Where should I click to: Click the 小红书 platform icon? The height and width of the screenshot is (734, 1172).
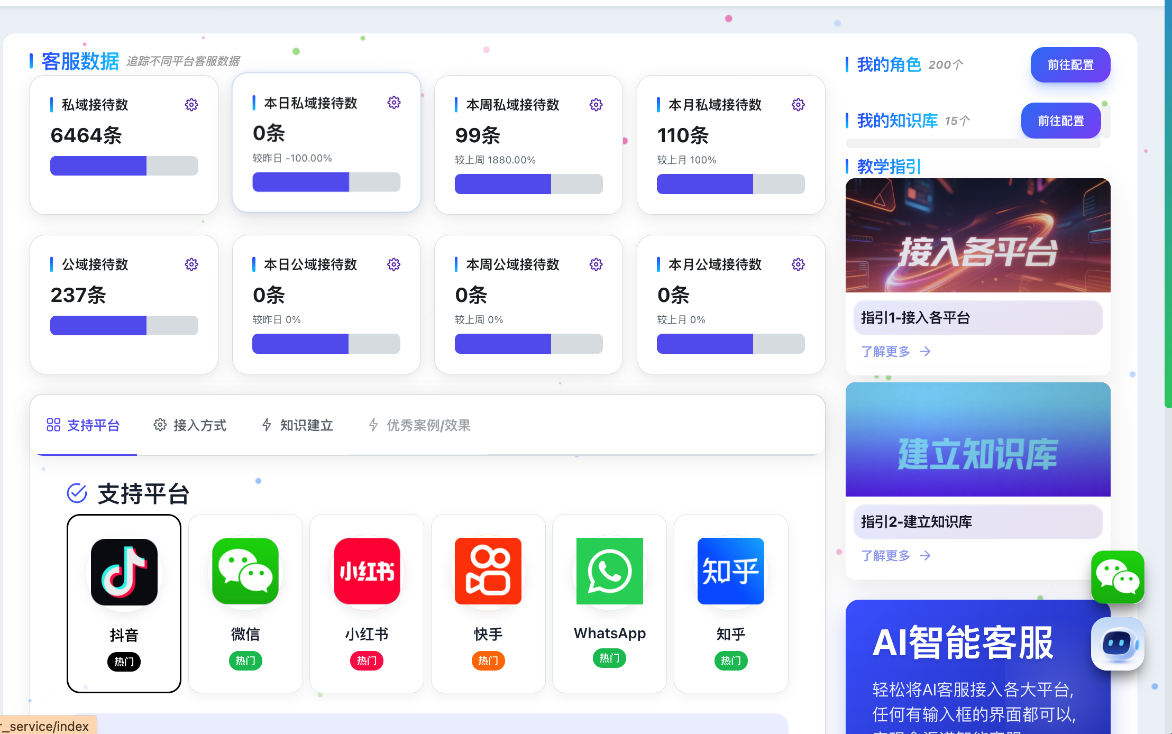tap(367, 572)
